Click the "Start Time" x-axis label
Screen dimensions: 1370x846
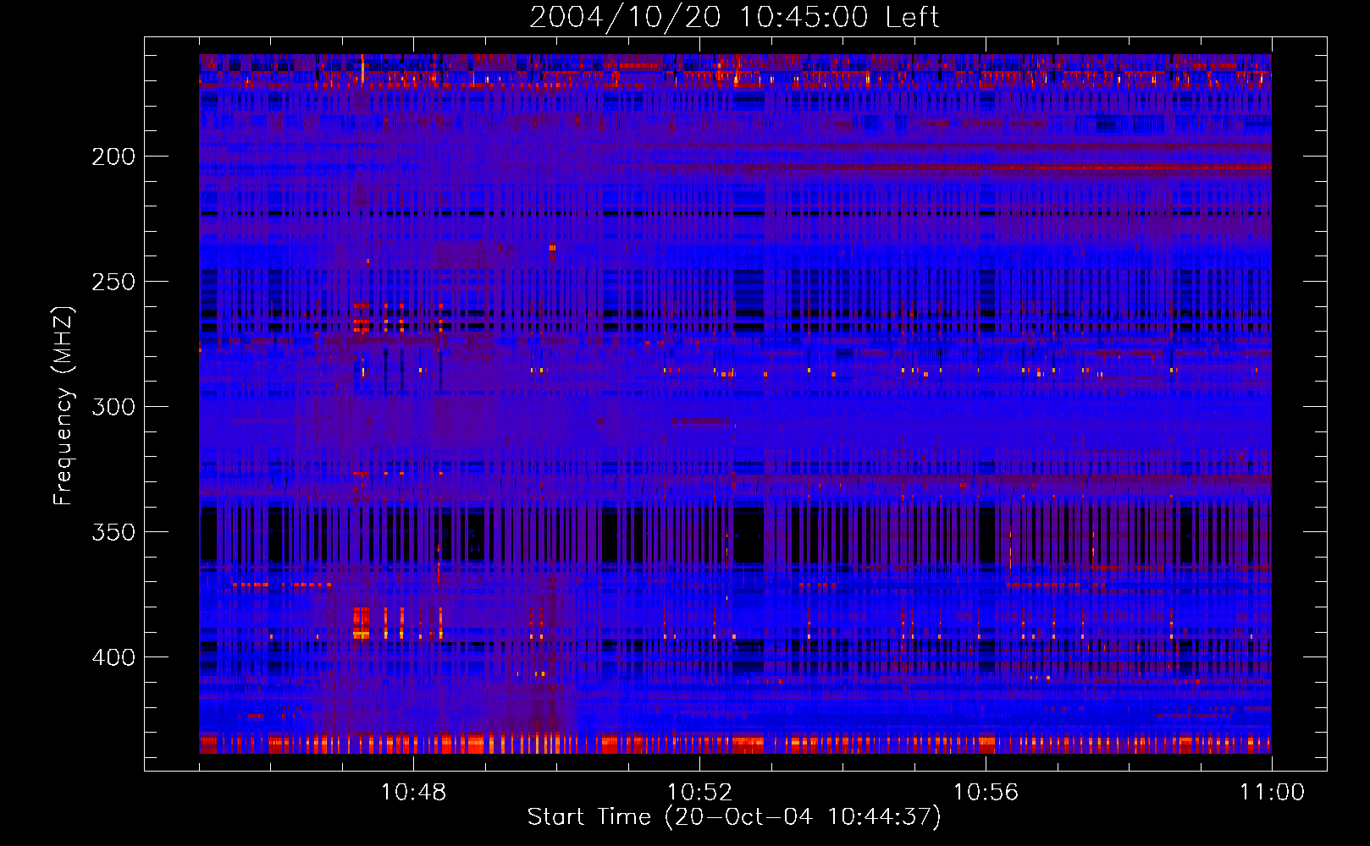(733, 817)
